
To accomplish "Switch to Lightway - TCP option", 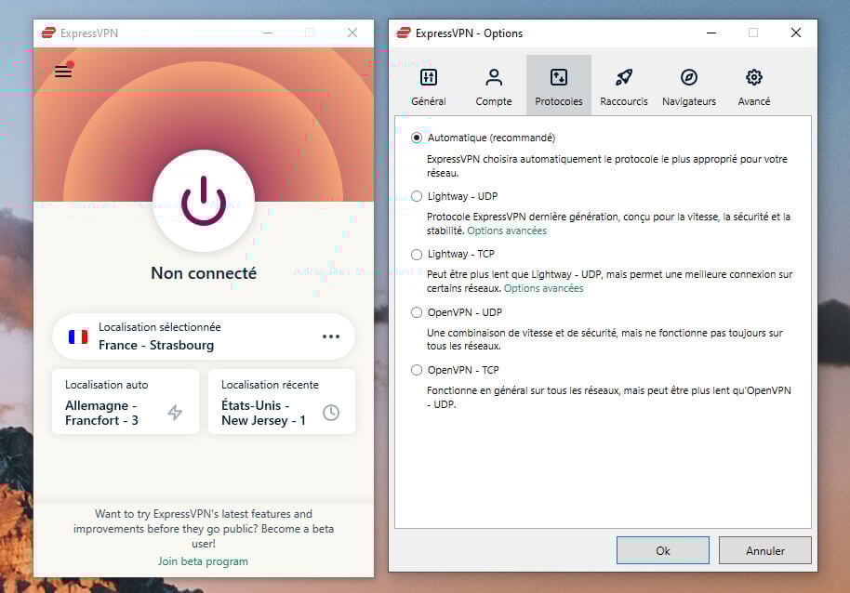I will pos(416,254).
